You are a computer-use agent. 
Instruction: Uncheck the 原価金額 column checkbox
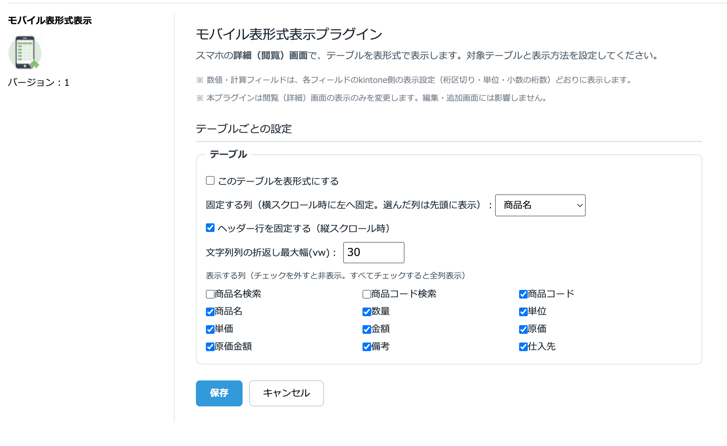pos(210,347)
